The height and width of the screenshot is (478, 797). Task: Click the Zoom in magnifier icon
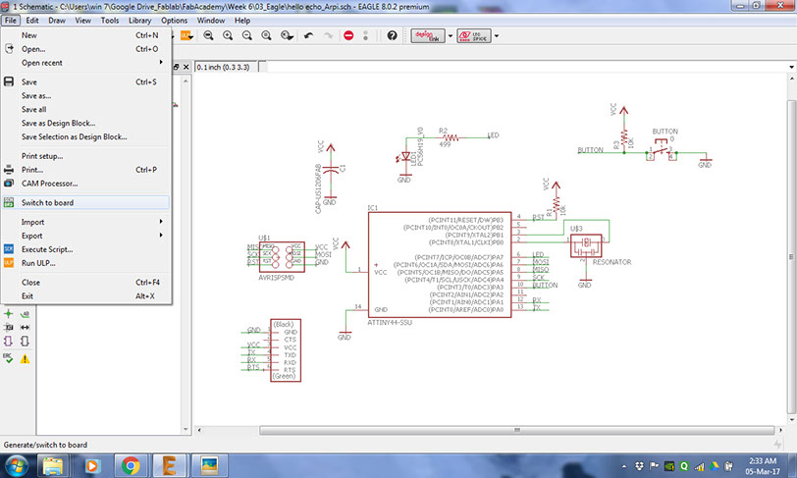click(x=228, y=35)
